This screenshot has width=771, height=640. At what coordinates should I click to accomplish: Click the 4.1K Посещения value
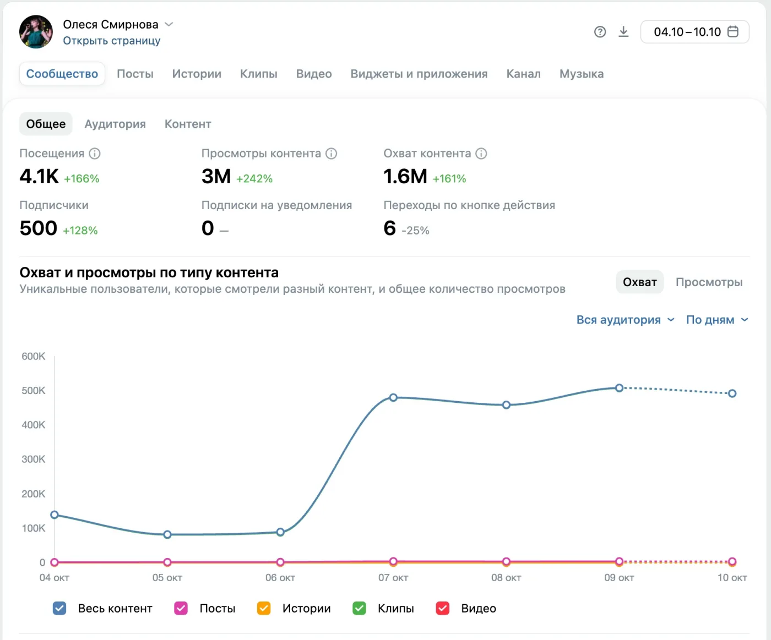coord(39,177)
